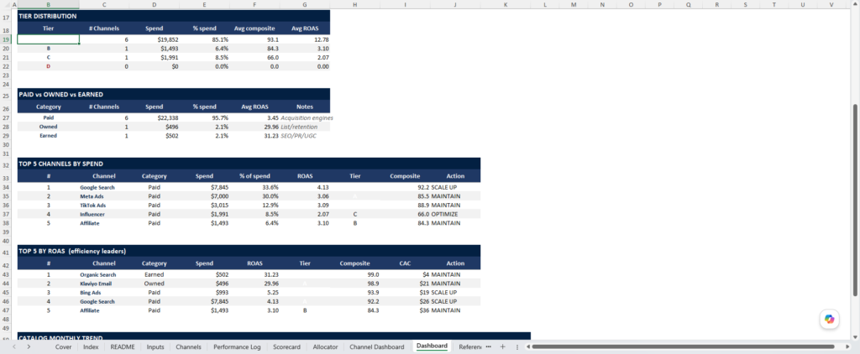
Task: Open the README sheet tab
Action: [x=123, y=347]
